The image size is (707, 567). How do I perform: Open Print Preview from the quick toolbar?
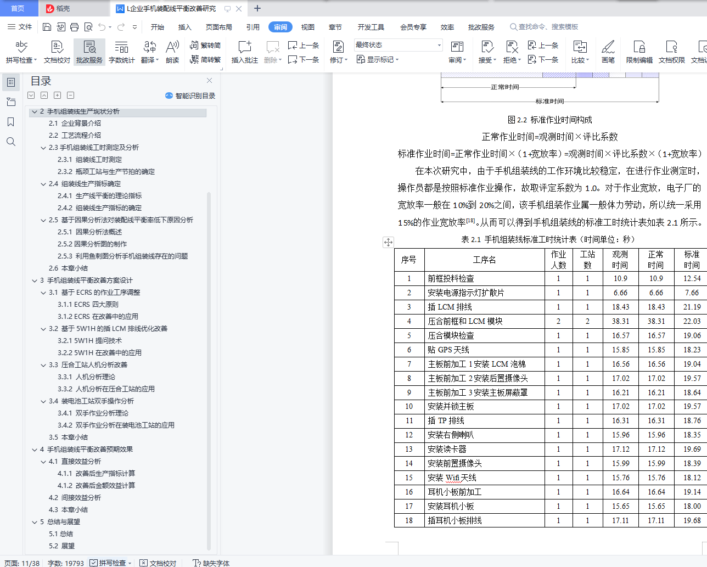pos(88,27)
